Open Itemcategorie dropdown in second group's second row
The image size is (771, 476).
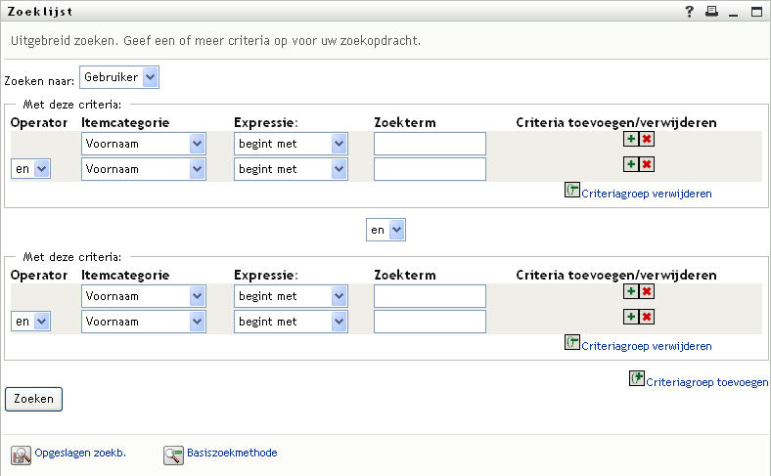(144, 322)
